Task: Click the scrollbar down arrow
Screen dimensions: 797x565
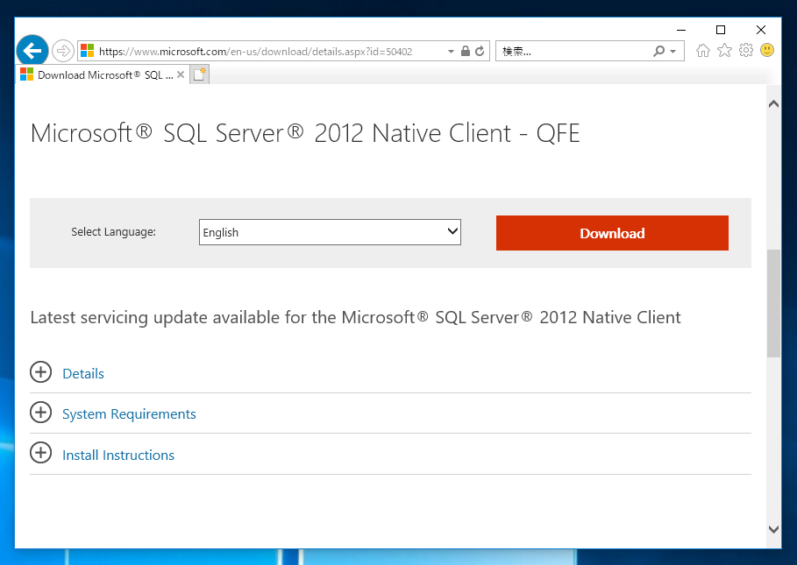Action: (x=773, y=529)
